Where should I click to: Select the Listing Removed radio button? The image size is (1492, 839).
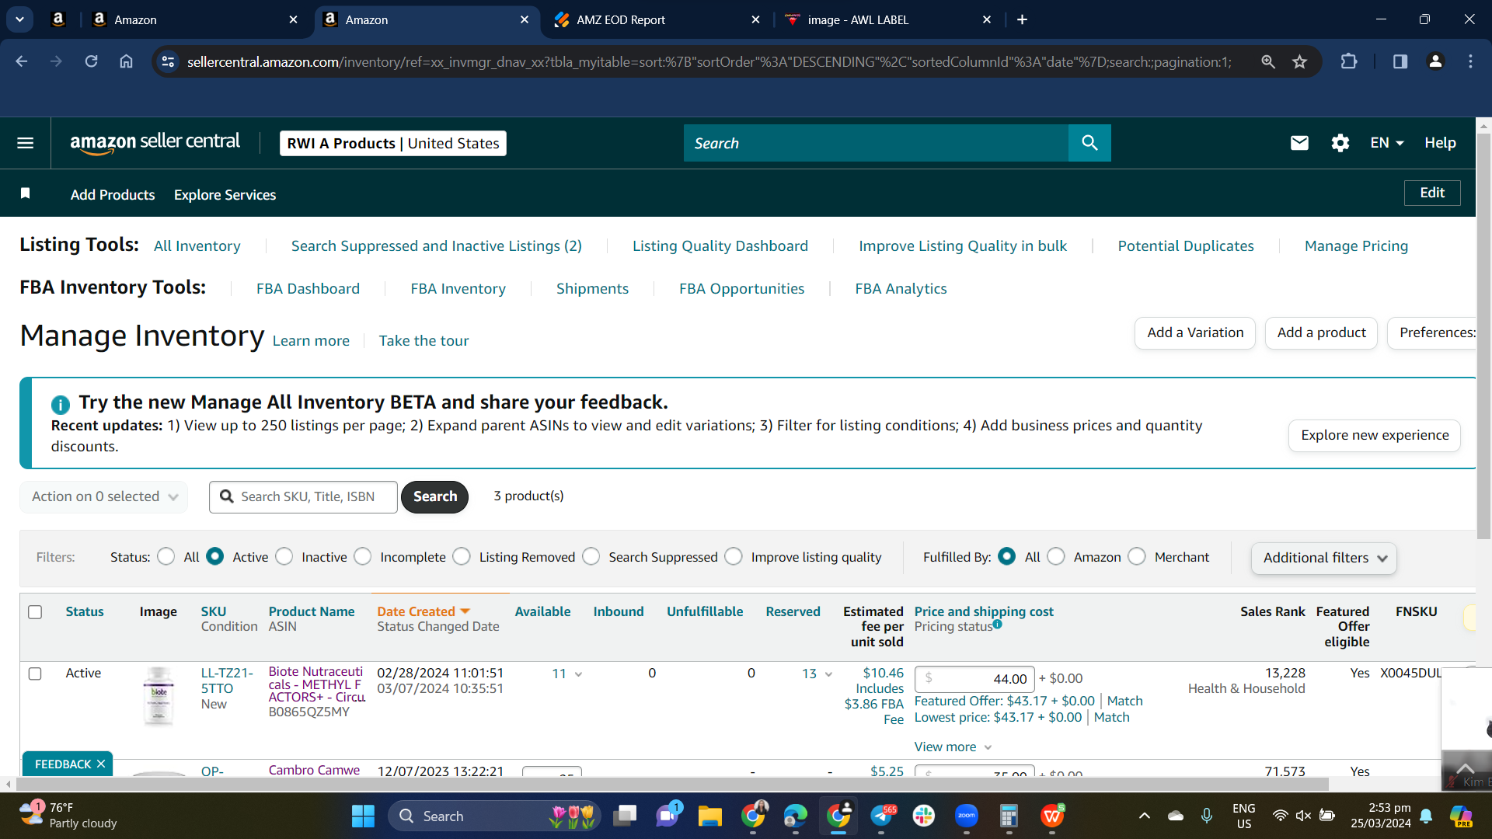[462, 557]
